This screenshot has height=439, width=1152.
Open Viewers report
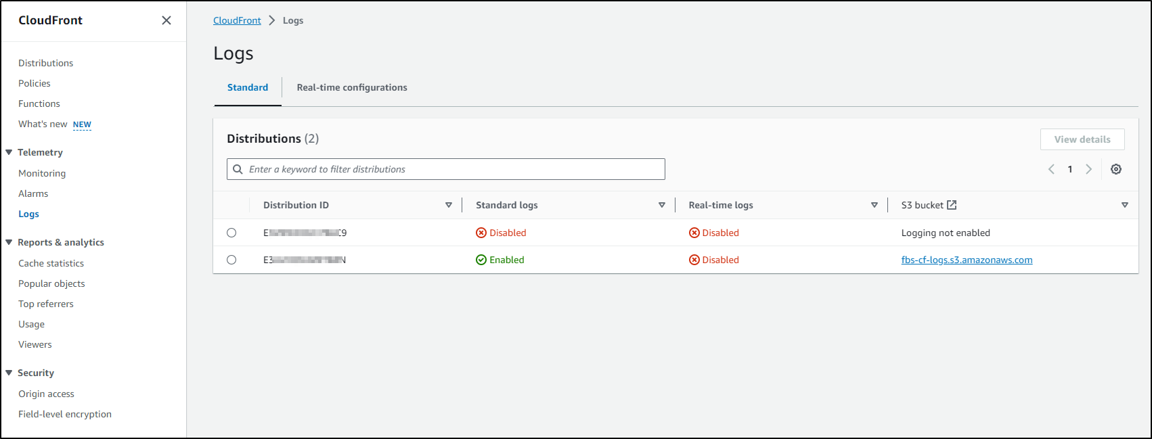(35, 344)
